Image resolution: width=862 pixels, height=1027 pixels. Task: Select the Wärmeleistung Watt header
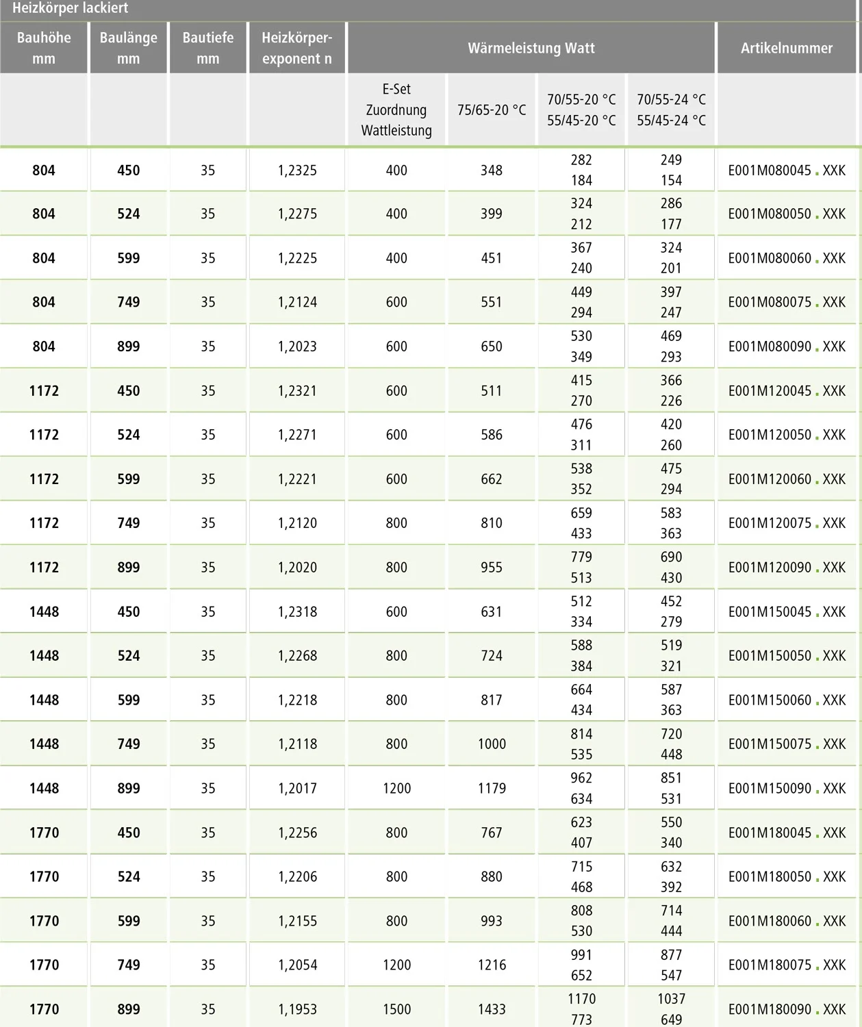(531, 48)
